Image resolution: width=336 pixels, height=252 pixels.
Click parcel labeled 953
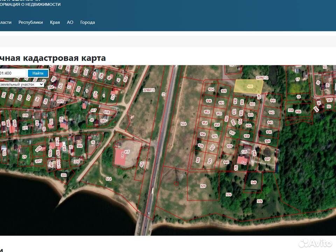click(x=219, y=113)
